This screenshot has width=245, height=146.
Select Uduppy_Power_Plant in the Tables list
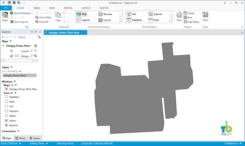pyautogui.click(x=20, y=75)
